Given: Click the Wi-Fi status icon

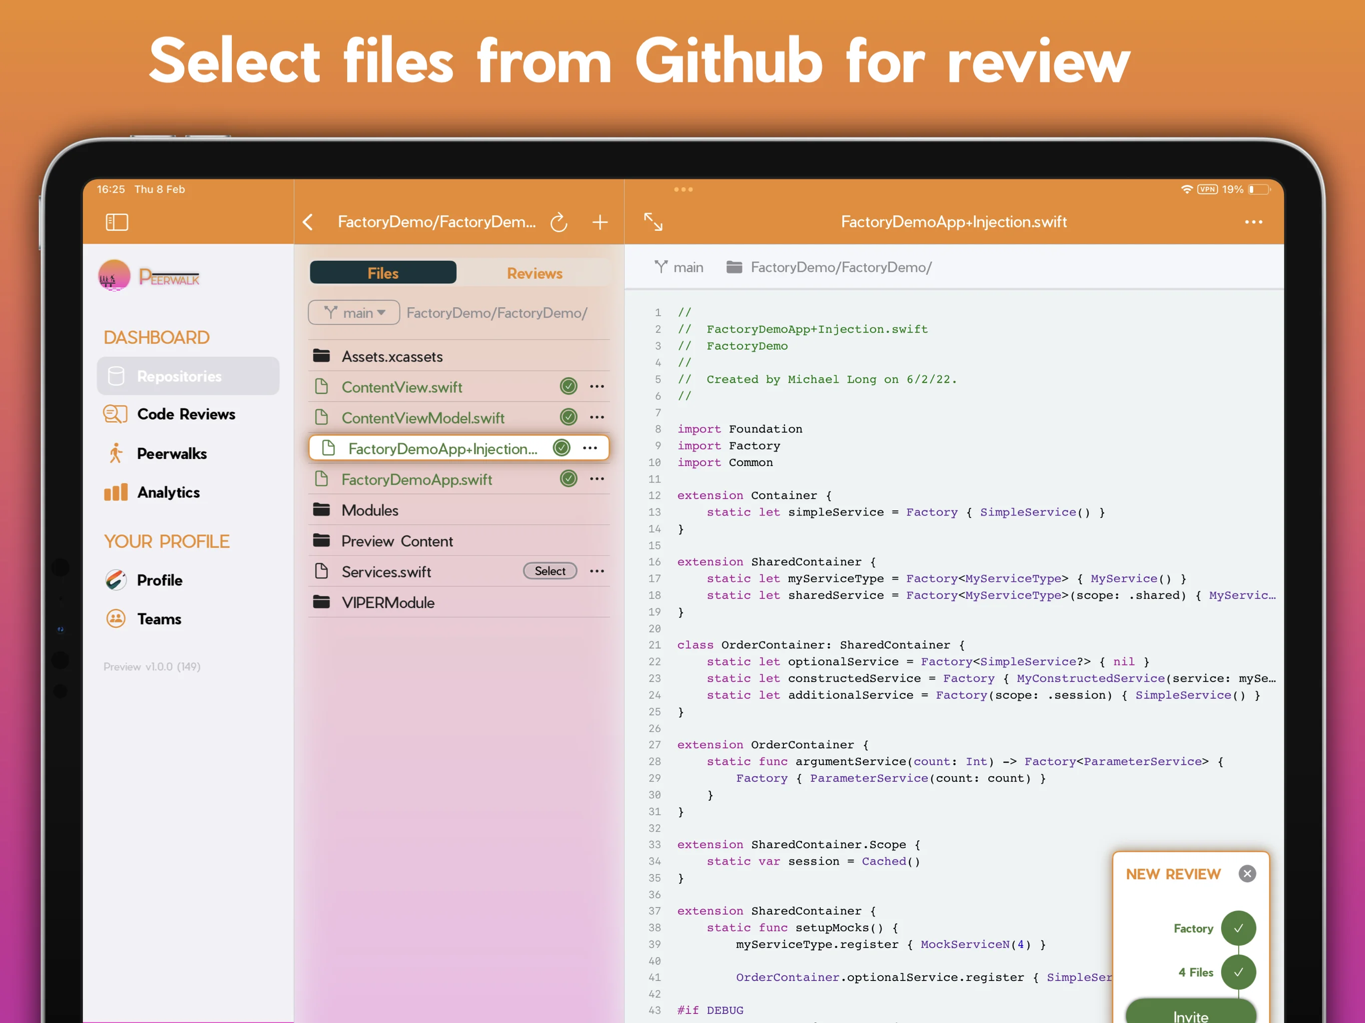Looking at the screenshot, I should (x=1186, y=189).
